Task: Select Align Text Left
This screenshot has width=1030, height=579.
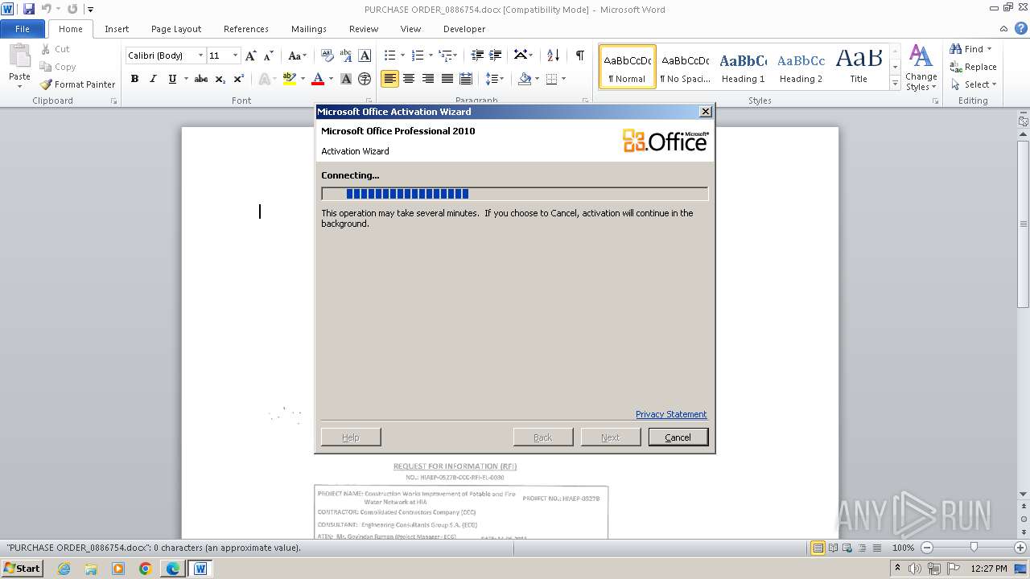Action: coord(389,79)
